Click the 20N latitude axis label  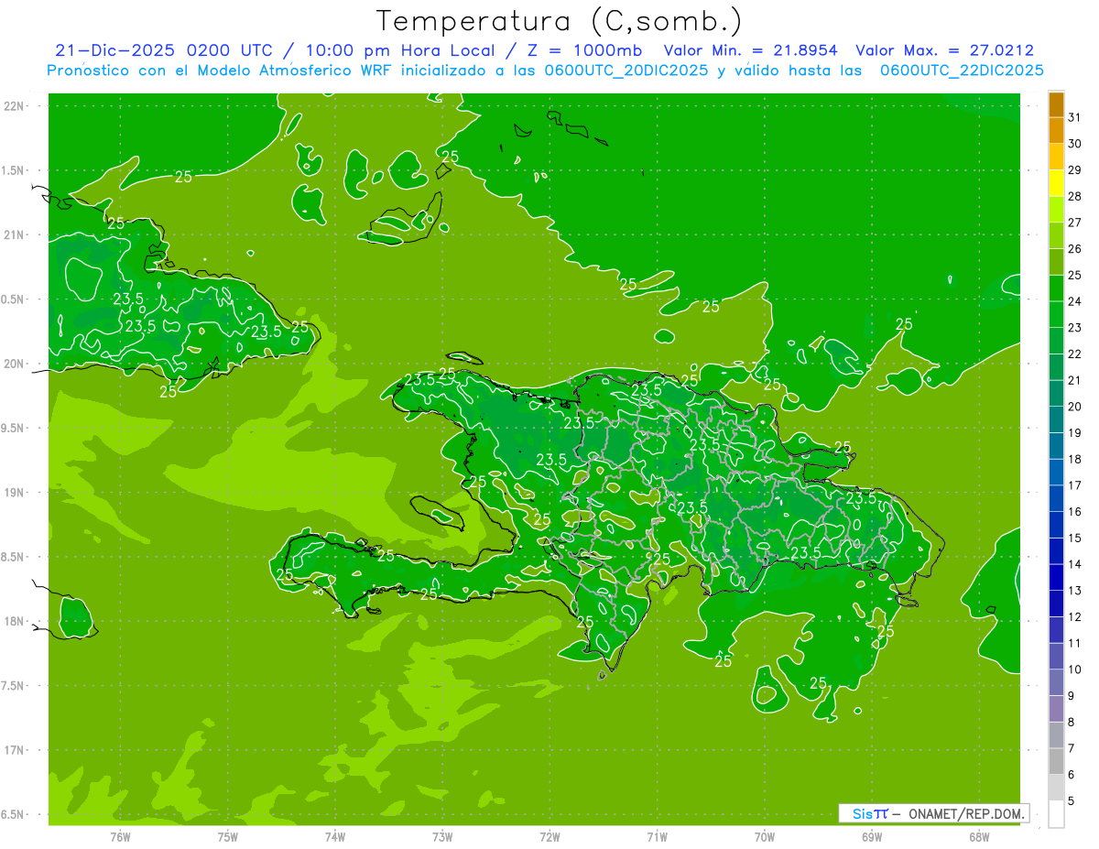coord(14,364)
